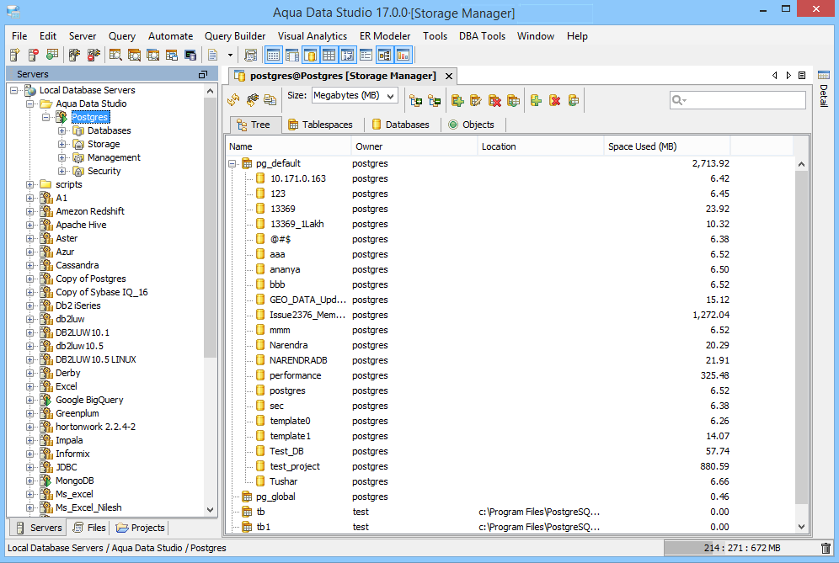Click the Location column header
The width and height of the screenshot is (839, 563).
coord(541,146)
